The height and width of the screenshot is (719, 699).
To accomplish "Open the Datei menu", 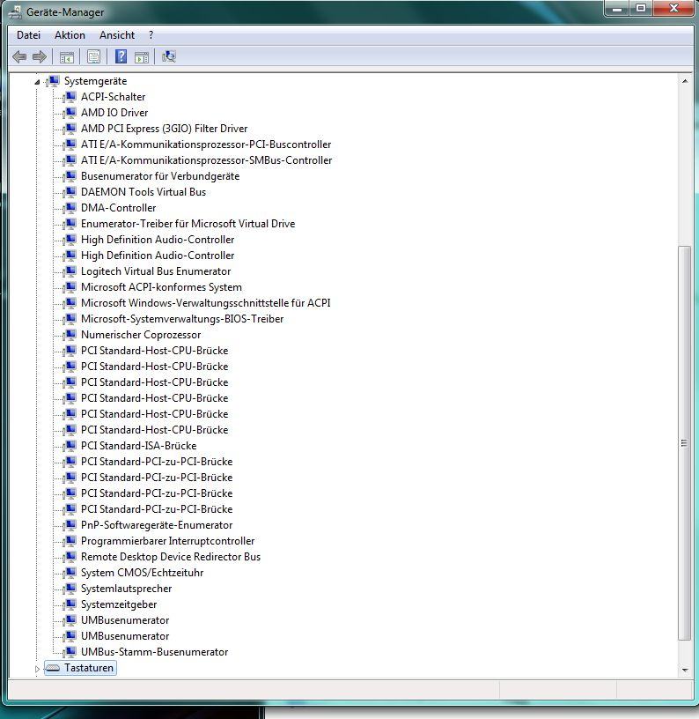I will [x=28, y=35].
